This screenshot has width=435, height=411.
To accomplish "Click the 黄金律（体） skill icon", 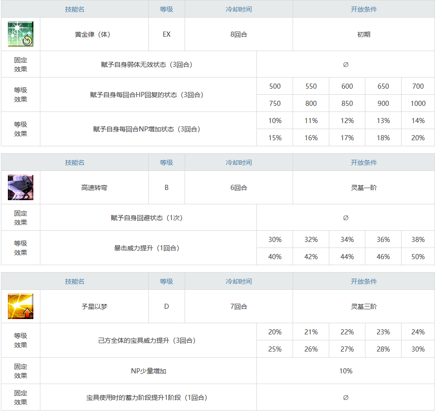I will coord(20,34).
